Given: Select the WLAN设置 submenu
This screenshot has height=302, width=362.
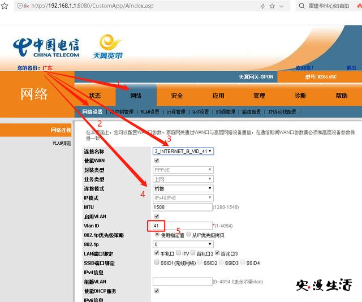Looking at the screenshot, I should click(150, 112).
